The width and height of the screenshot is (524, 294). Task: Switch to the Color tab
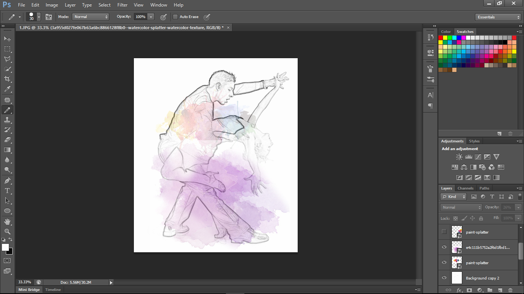point(446,32)
